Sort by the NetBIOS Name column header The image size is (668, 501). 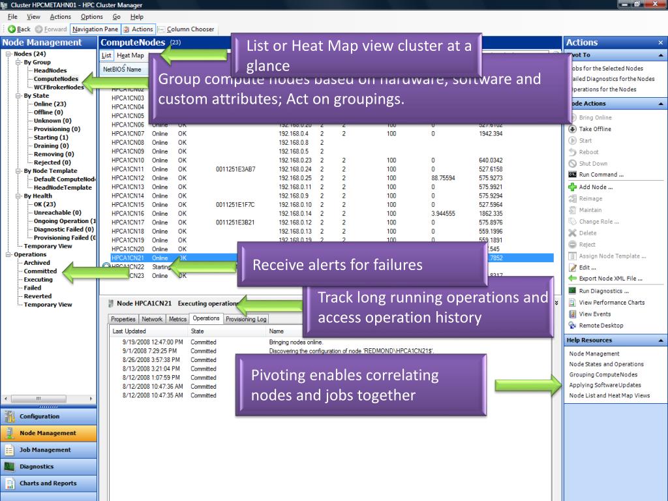[x=122, y=69]
